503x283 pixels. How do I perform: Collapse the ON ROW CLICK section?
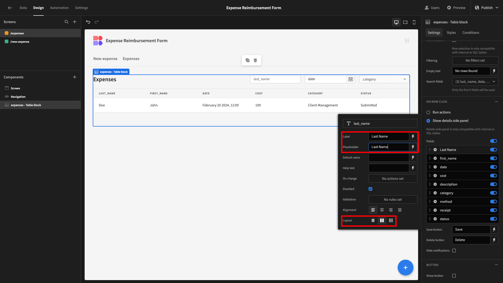point(496,102)
